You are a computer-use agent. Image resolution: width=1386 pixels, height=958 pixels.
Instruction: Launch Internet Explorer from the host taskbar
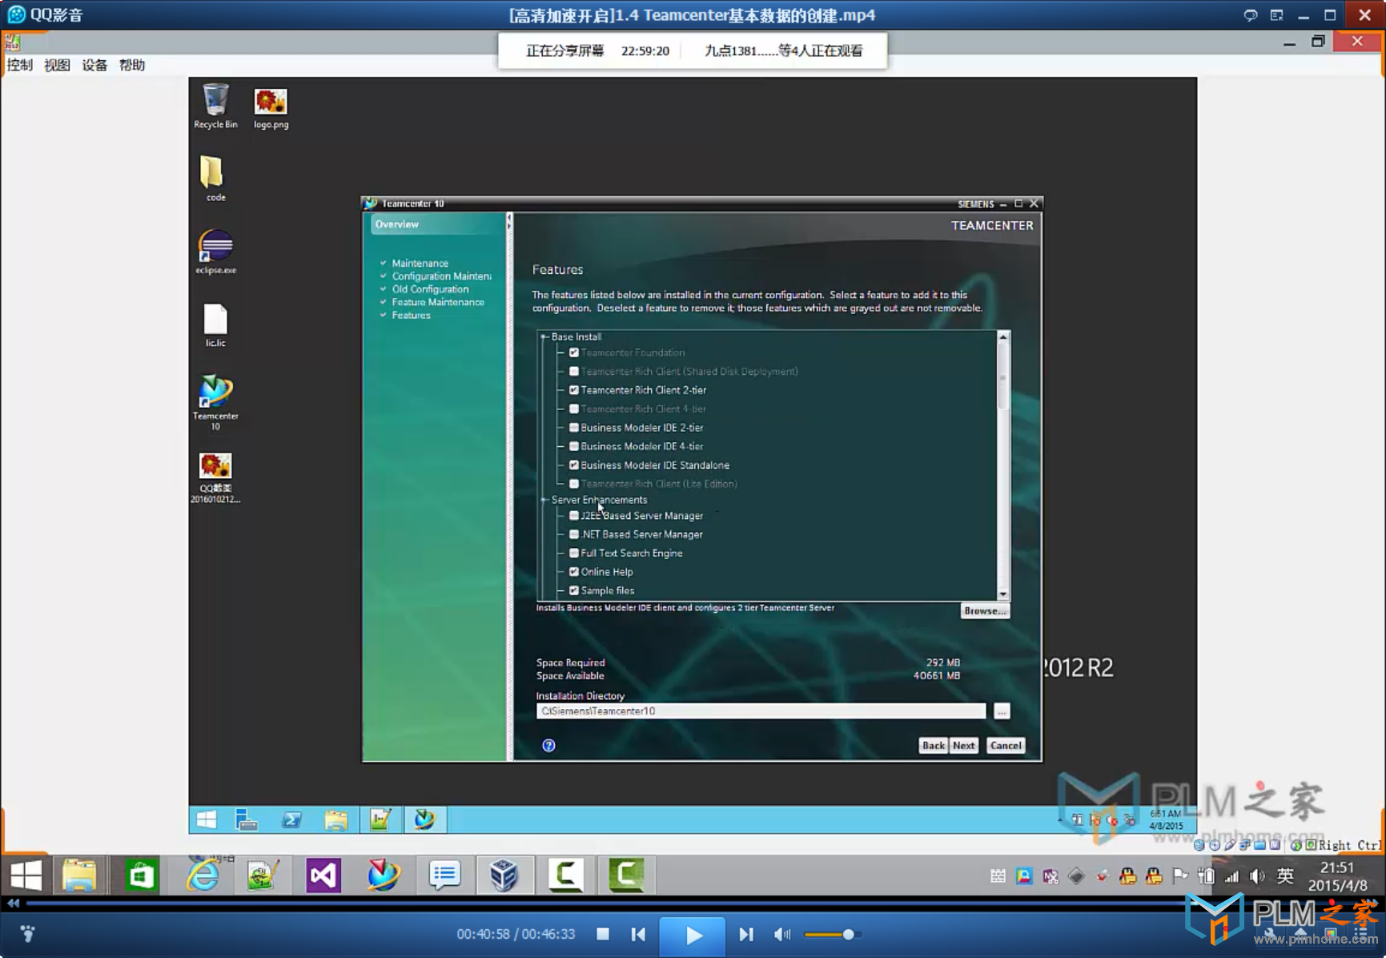pyautogui.click(x=203, y=875)
